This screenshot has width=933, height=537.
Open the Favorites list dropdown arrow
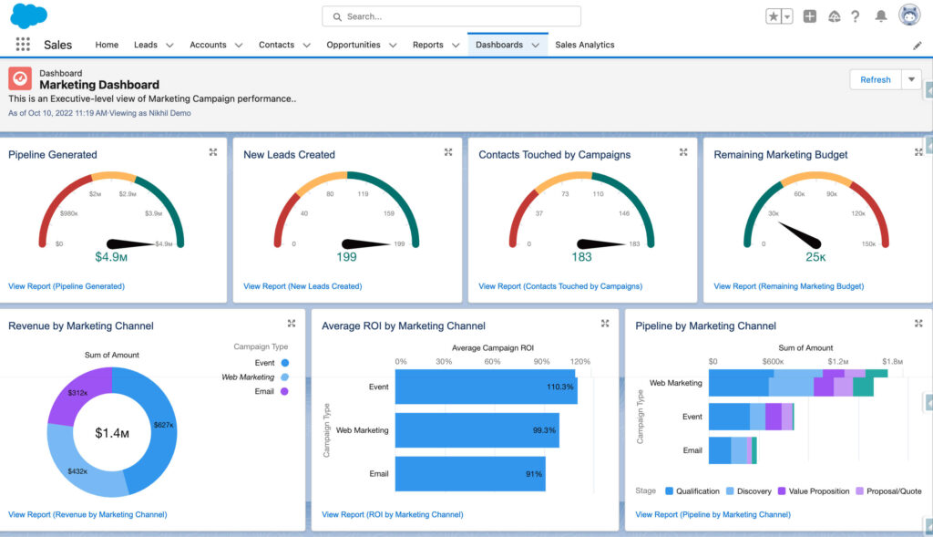[787, 16]
